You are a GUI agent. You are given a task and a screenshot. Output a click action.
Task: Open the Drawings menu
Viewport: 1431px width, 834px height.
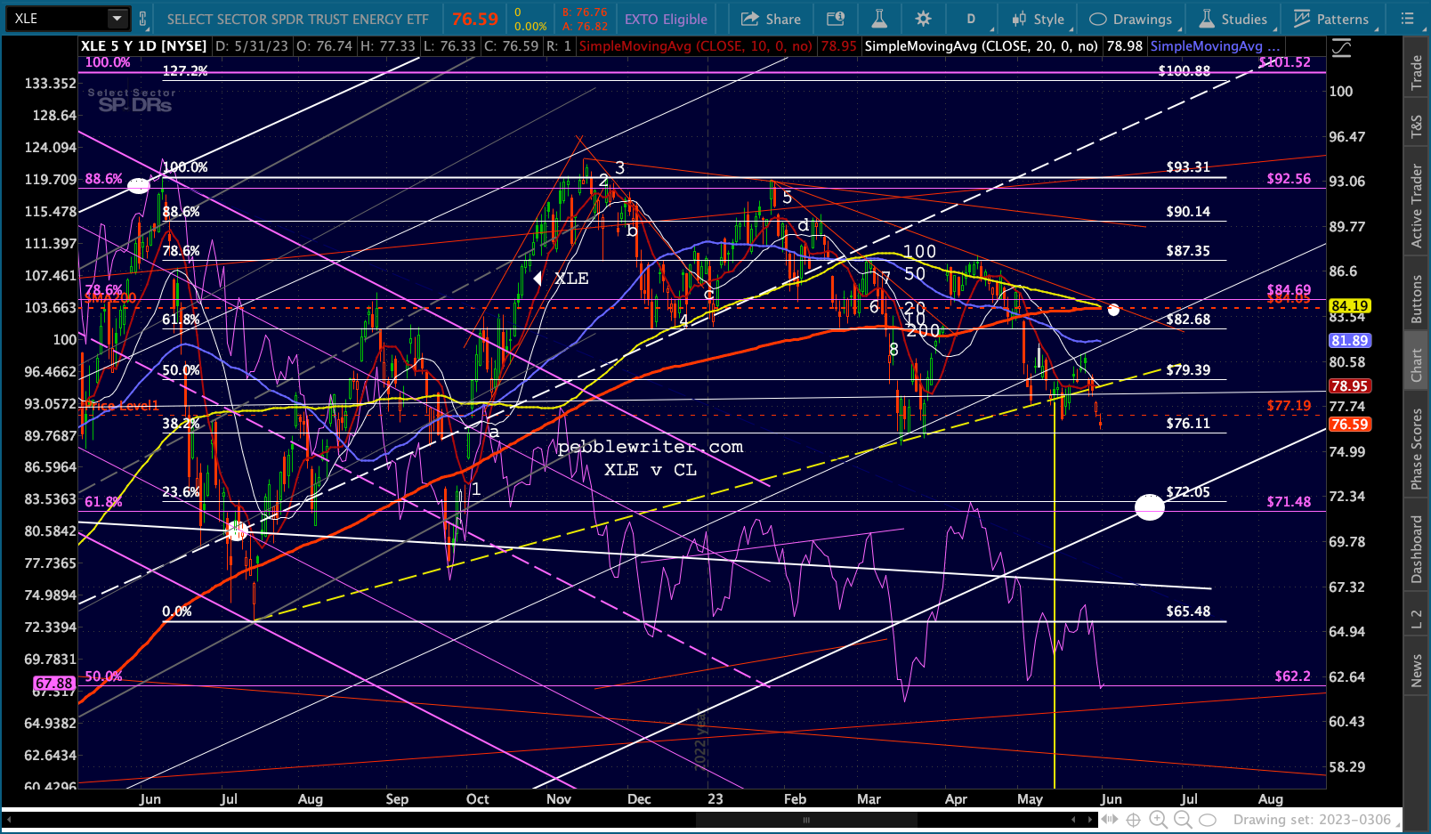coord(1131,19)
